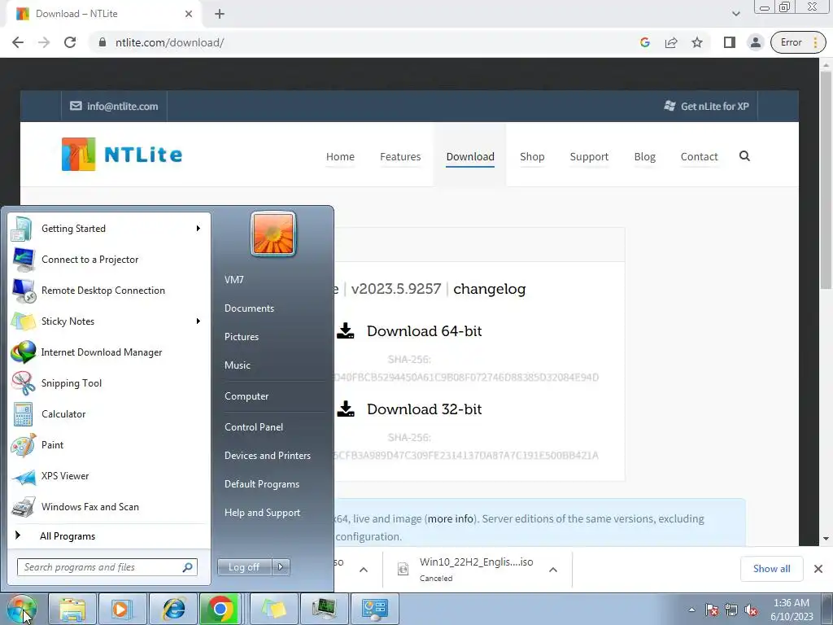Open Sticky Notes from Start menu
This screenshot has height=625, width=833.
point(109,321)
